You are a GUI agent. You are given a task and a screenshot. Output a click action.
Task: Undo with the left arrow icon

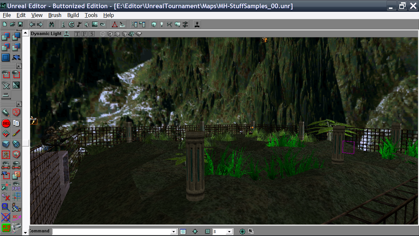32,24
